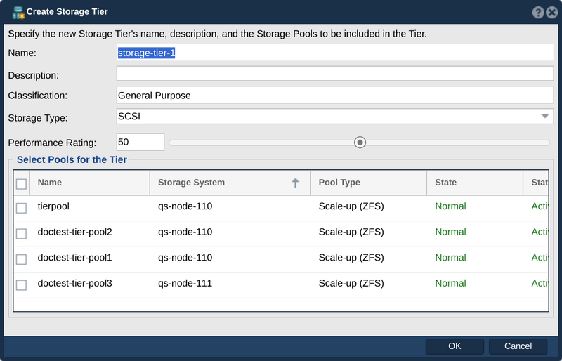Click the Description input field

click(335, 74)
